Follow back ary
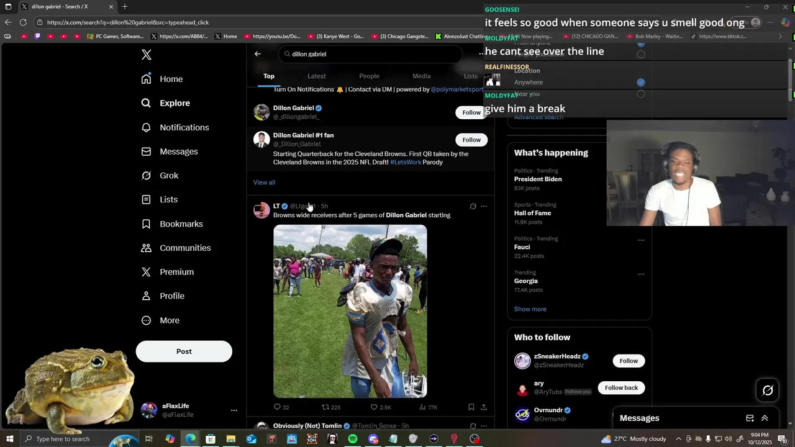Screen dimensions: 795x447 (621, 387)
